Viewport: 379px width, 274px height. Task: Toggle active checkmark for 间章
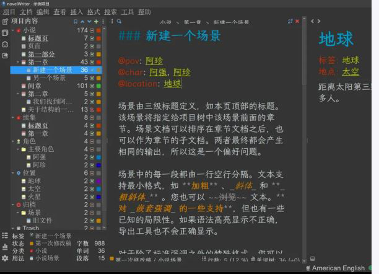[x=92, y=86]
